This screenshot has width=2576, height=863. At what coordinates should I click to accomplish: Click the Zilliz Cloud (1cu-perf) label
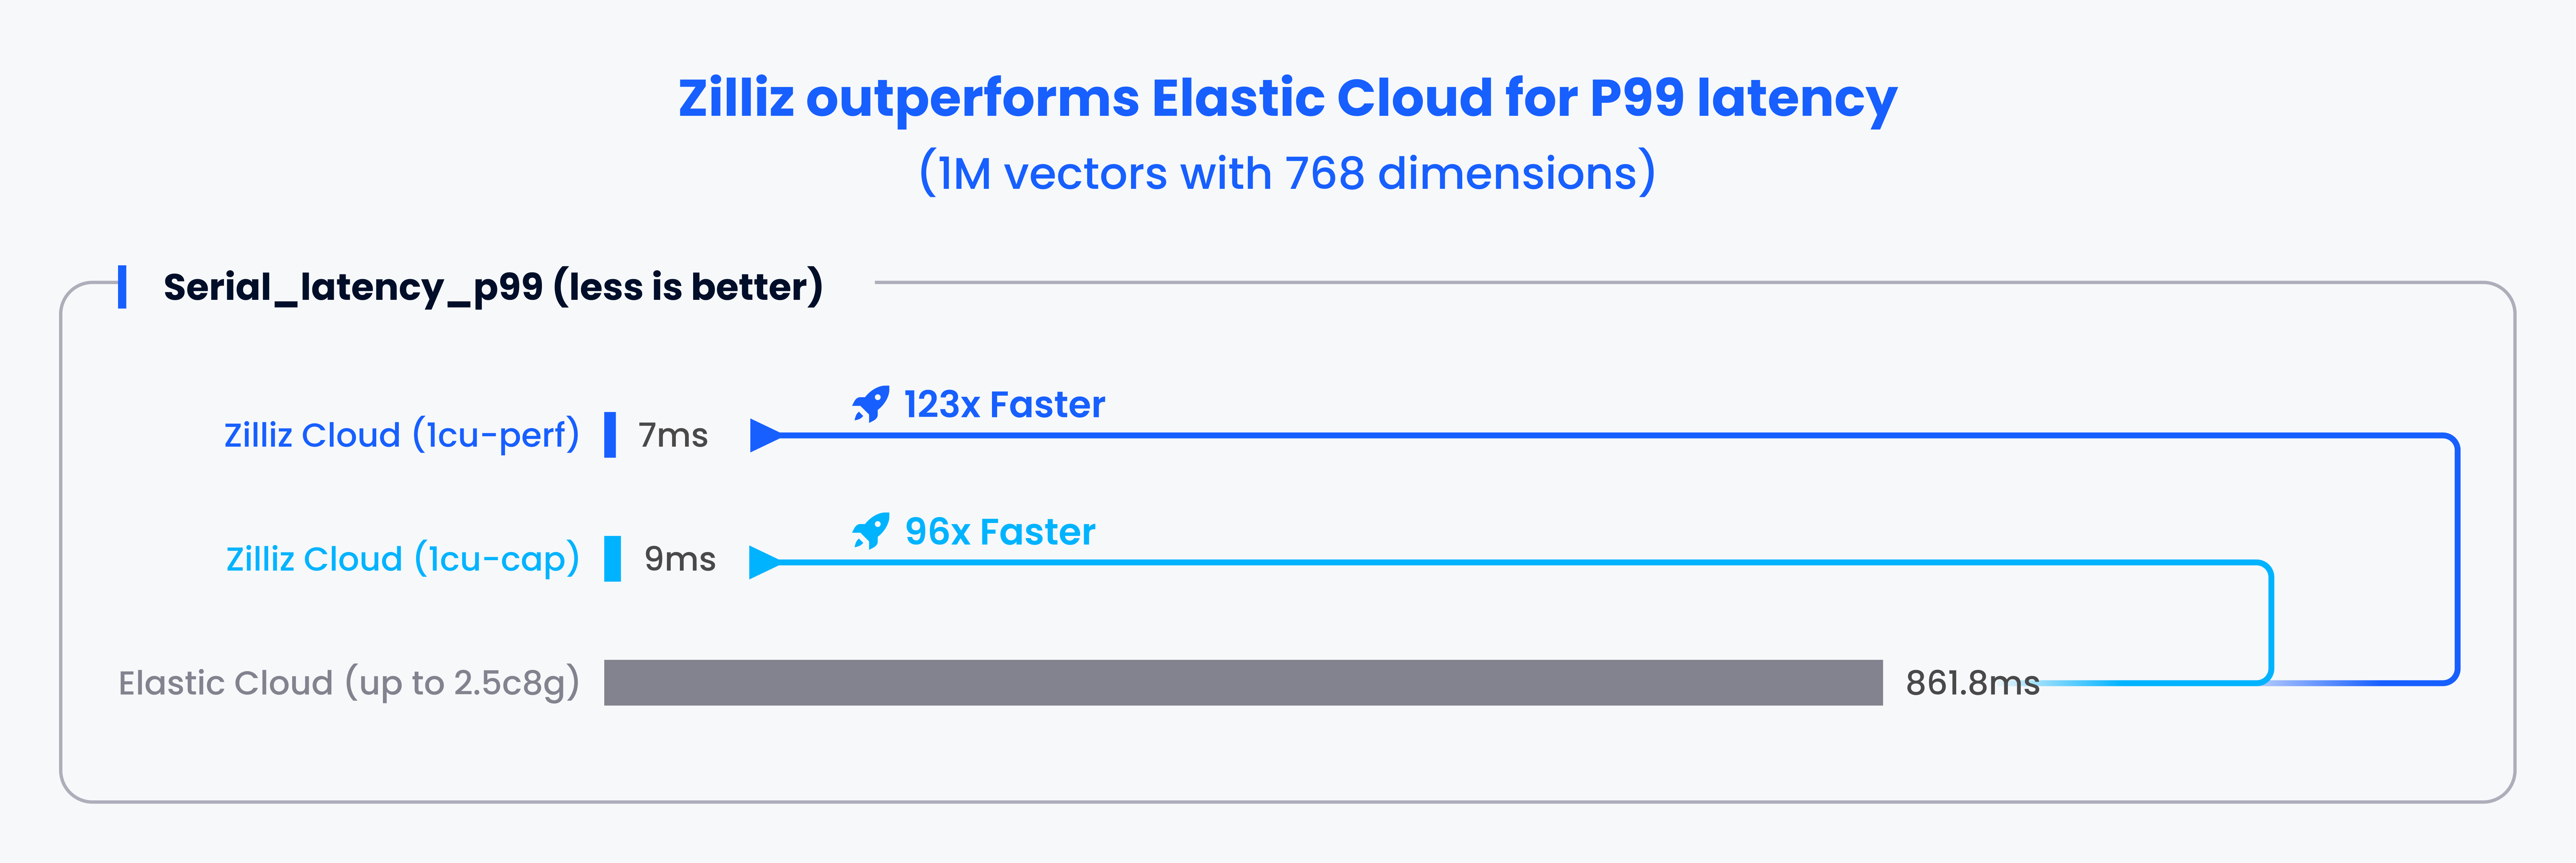coord(401,435)
